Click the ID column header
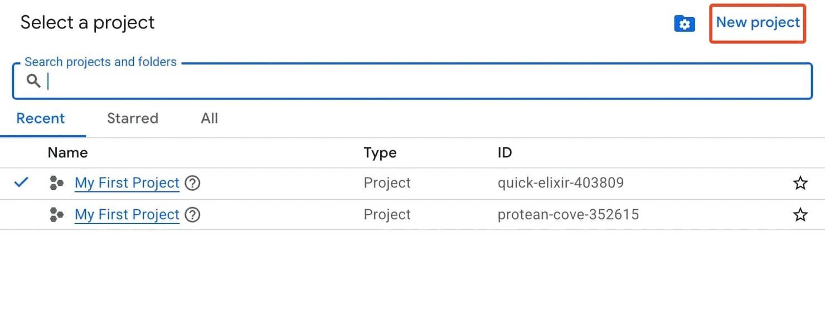 pyautogui.click(x=504, y=152)
